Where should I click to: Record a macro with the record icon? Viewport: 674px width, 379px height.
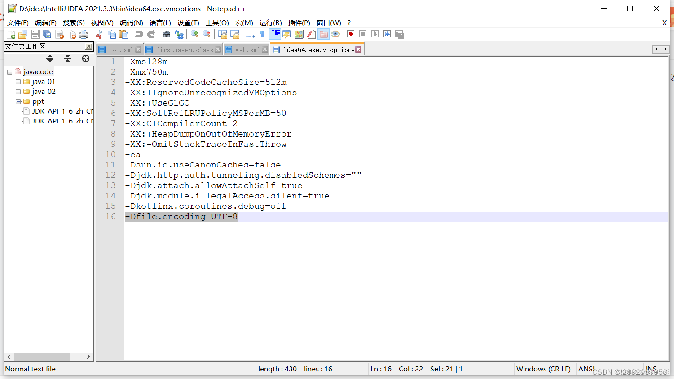point(351,34)
